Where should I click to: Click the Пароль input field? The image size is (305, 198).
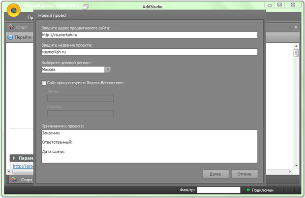81,113
